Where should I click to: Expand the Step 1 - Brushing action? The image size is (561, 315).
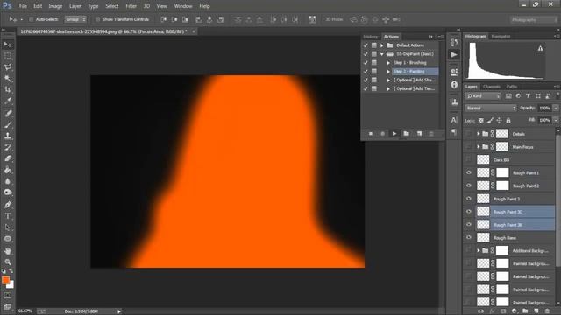pos(388,63)
